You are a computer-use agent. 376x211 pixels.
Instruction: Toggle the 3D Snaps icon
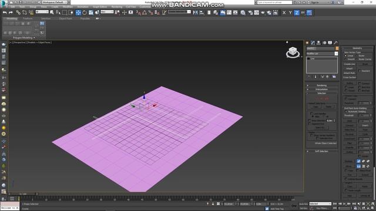point(139,12)
